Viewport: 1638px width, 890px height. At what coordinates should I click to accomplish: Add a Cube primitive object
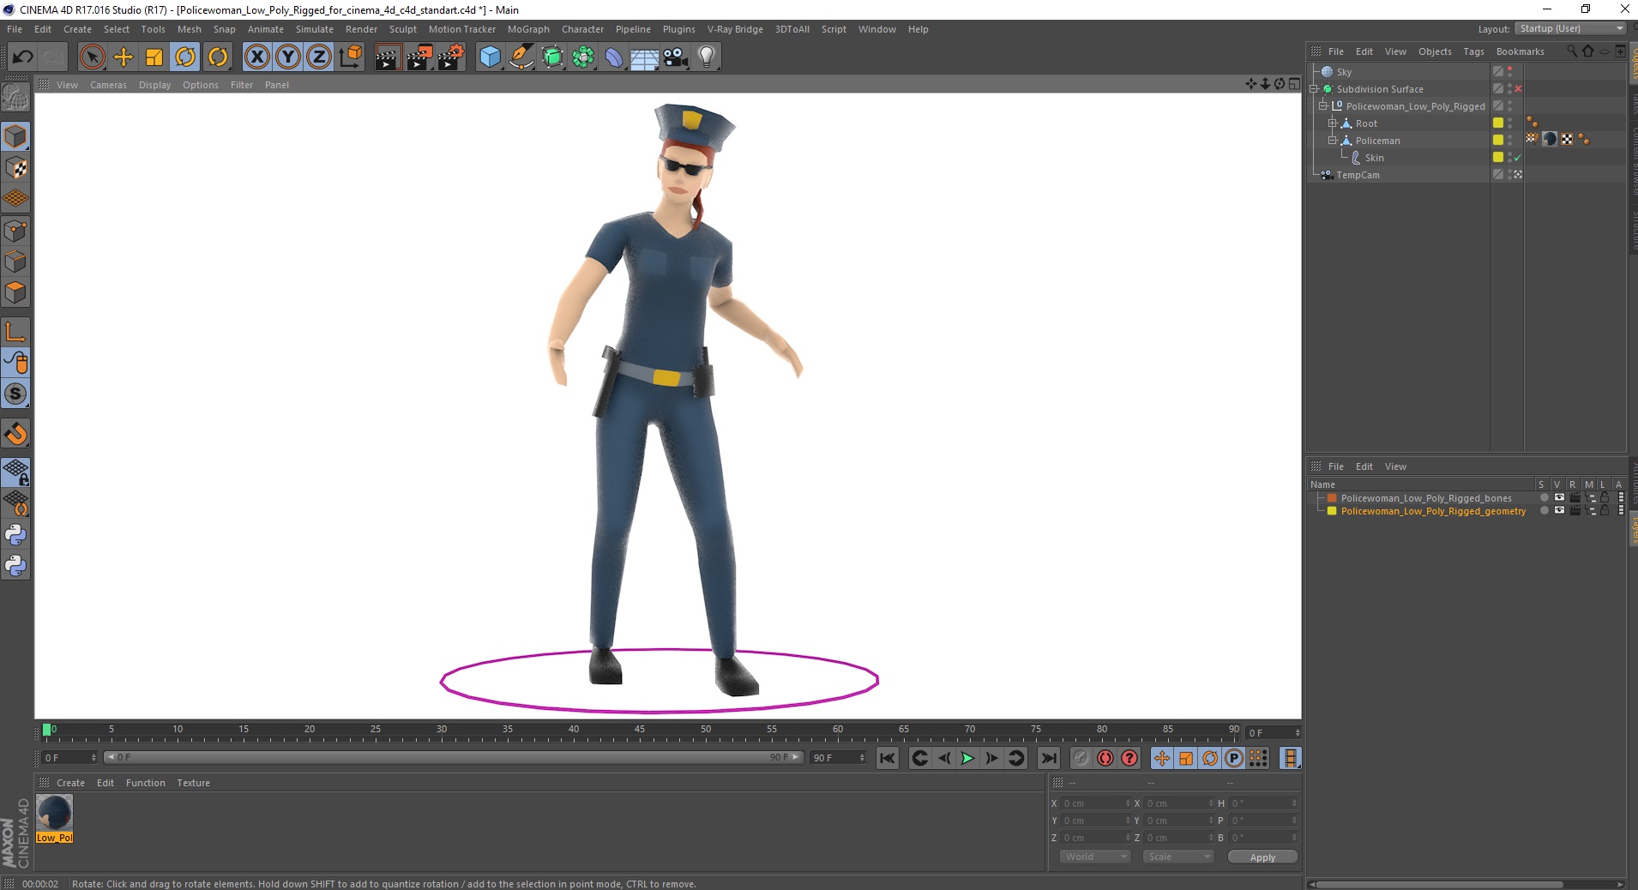coord(490,57)
